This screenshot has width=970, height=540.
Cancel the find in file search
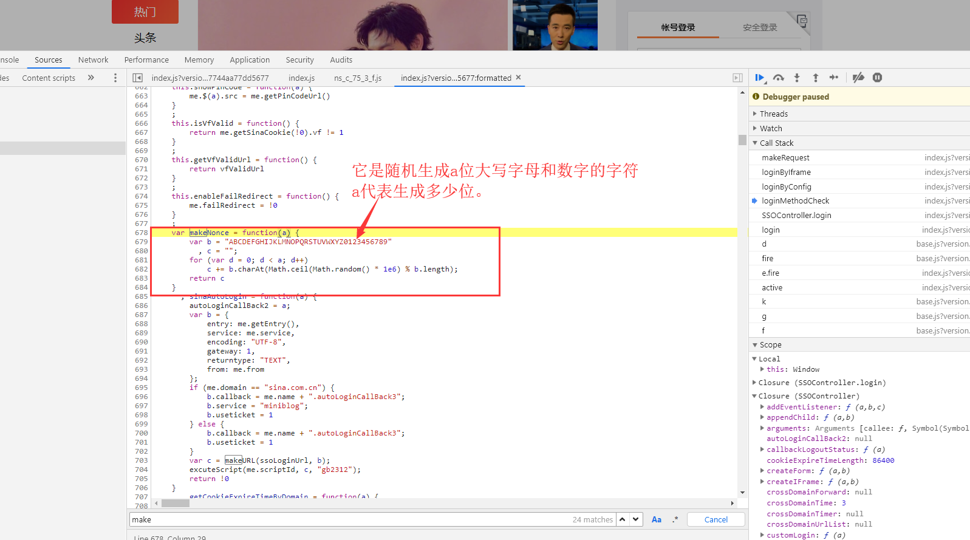716,519
